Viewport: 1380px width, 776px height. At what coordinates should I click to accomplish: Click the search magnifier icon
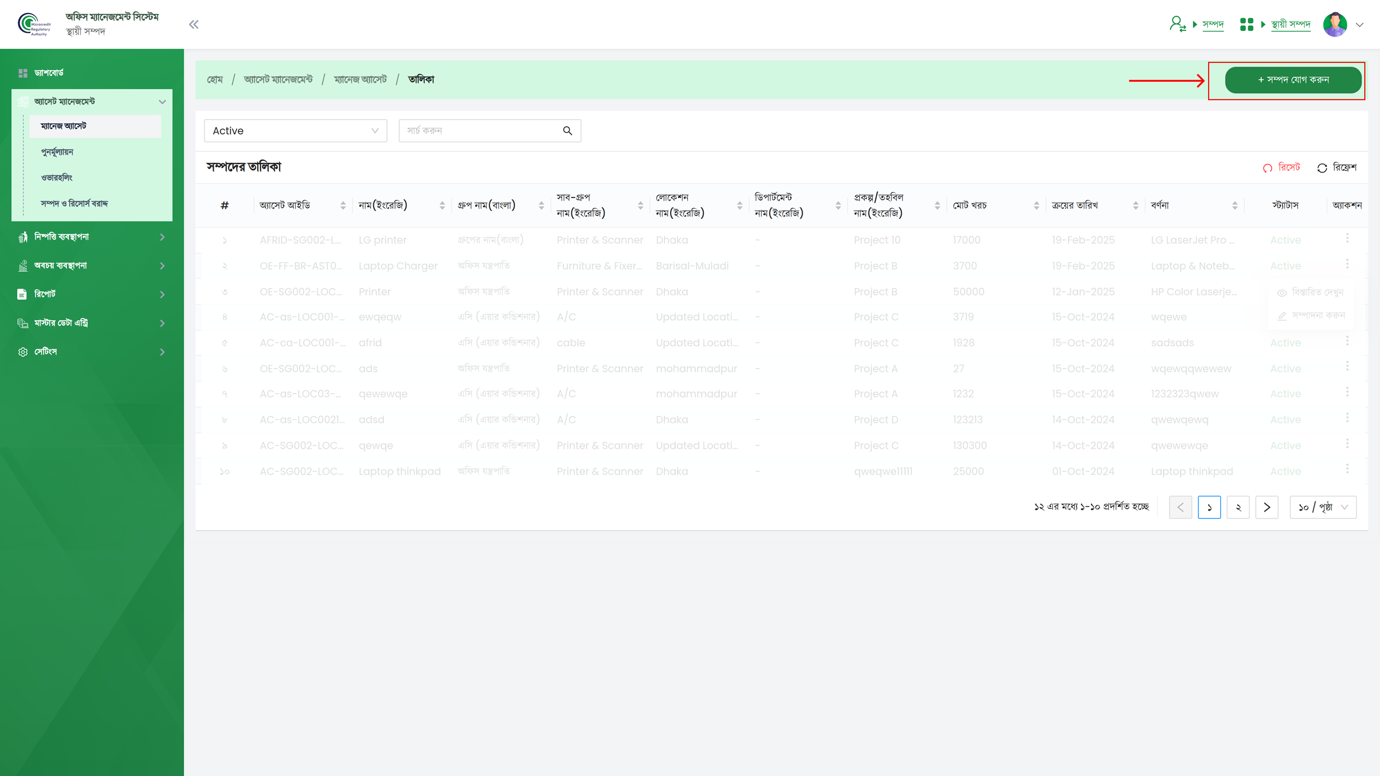point(567,131)
